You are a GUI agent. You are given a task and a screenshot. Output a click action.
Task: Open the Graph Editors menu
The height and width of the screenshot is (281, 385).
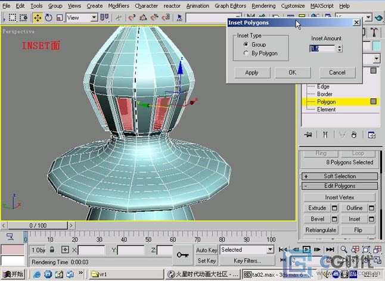230,5
